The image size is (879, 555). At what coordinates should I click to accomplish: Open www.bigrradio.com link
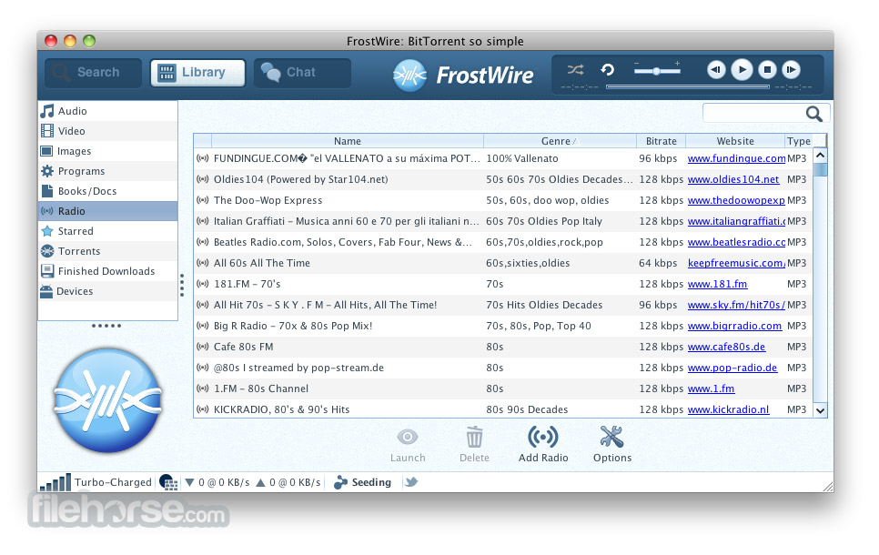pos(734,327)
